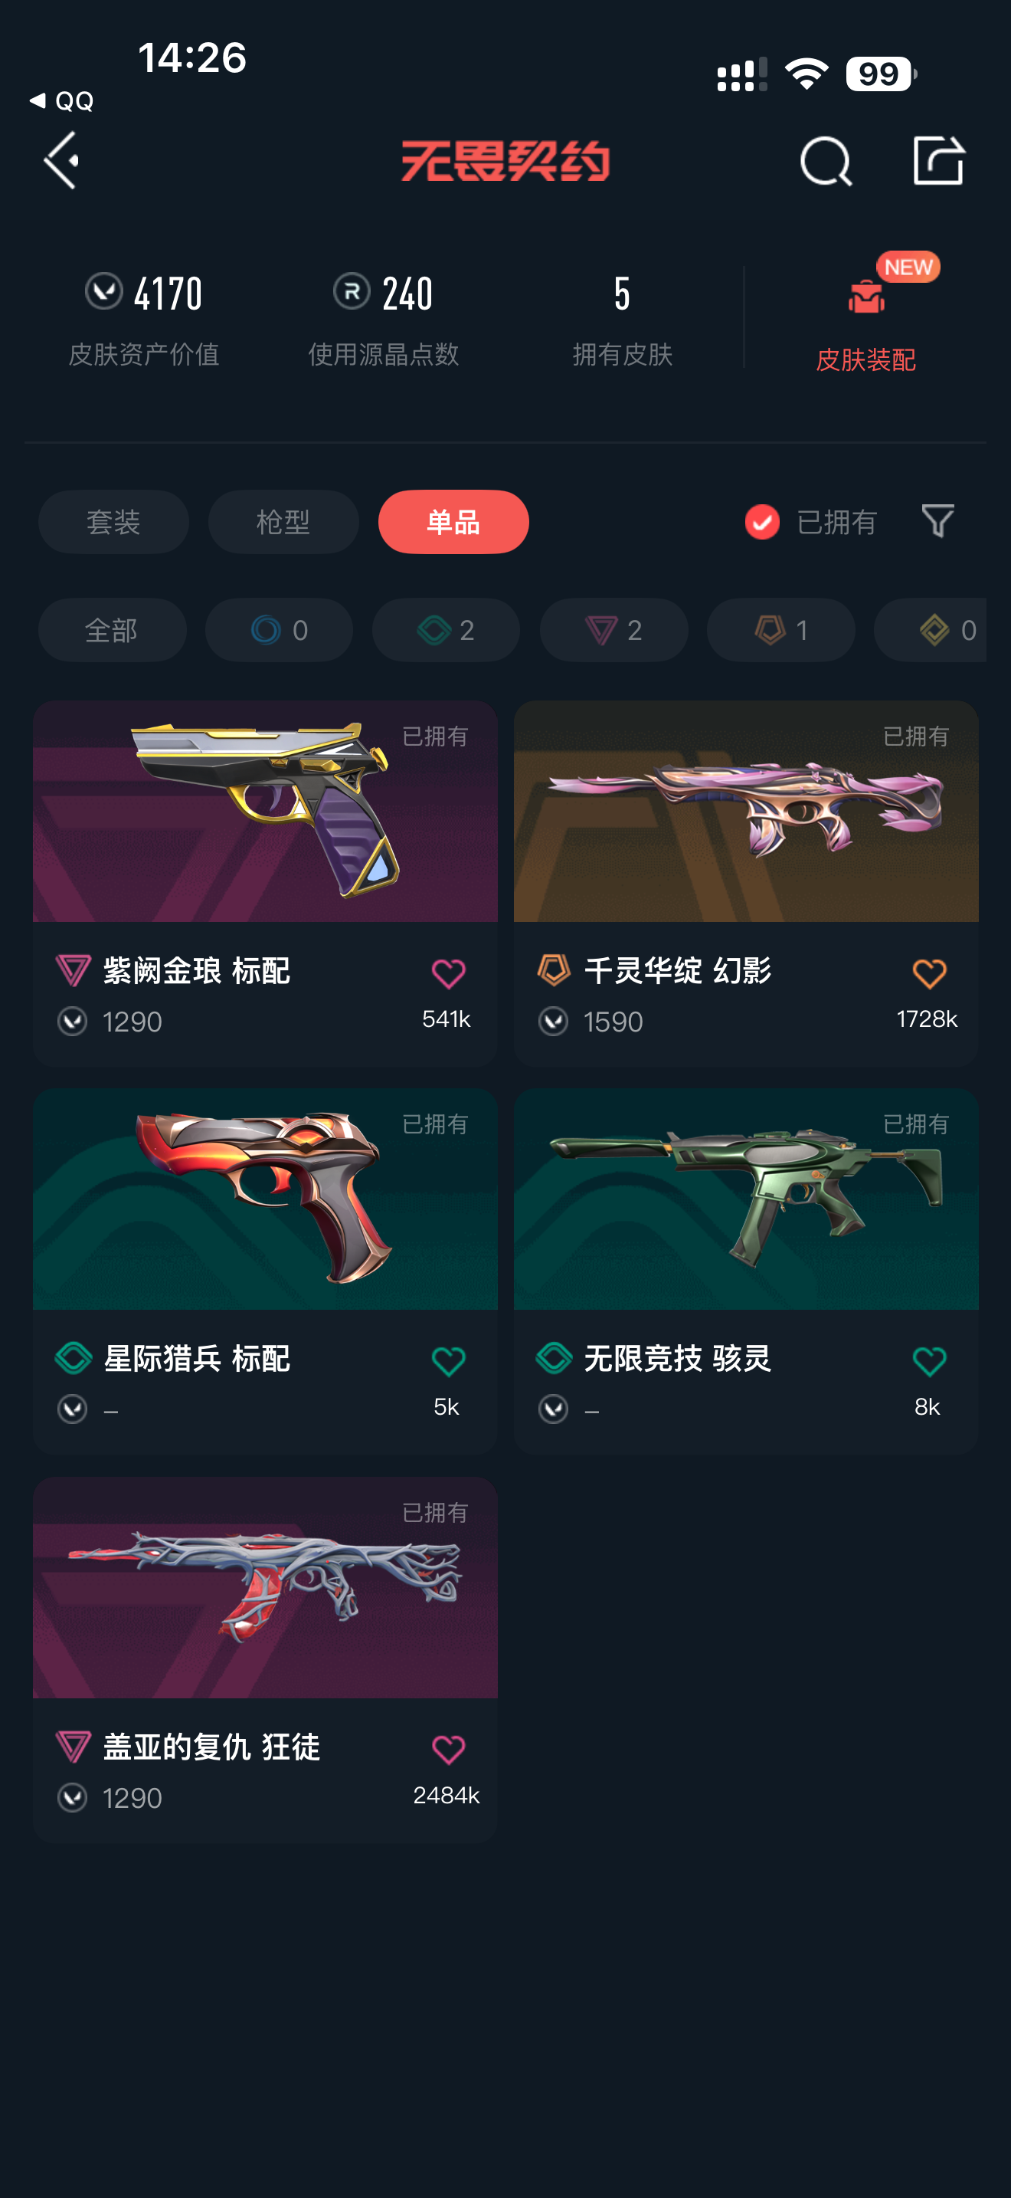1011x2198 pixels.
Task: Like the 无限竞技 骇灵 skin heart
Action: pos(929,1361)
